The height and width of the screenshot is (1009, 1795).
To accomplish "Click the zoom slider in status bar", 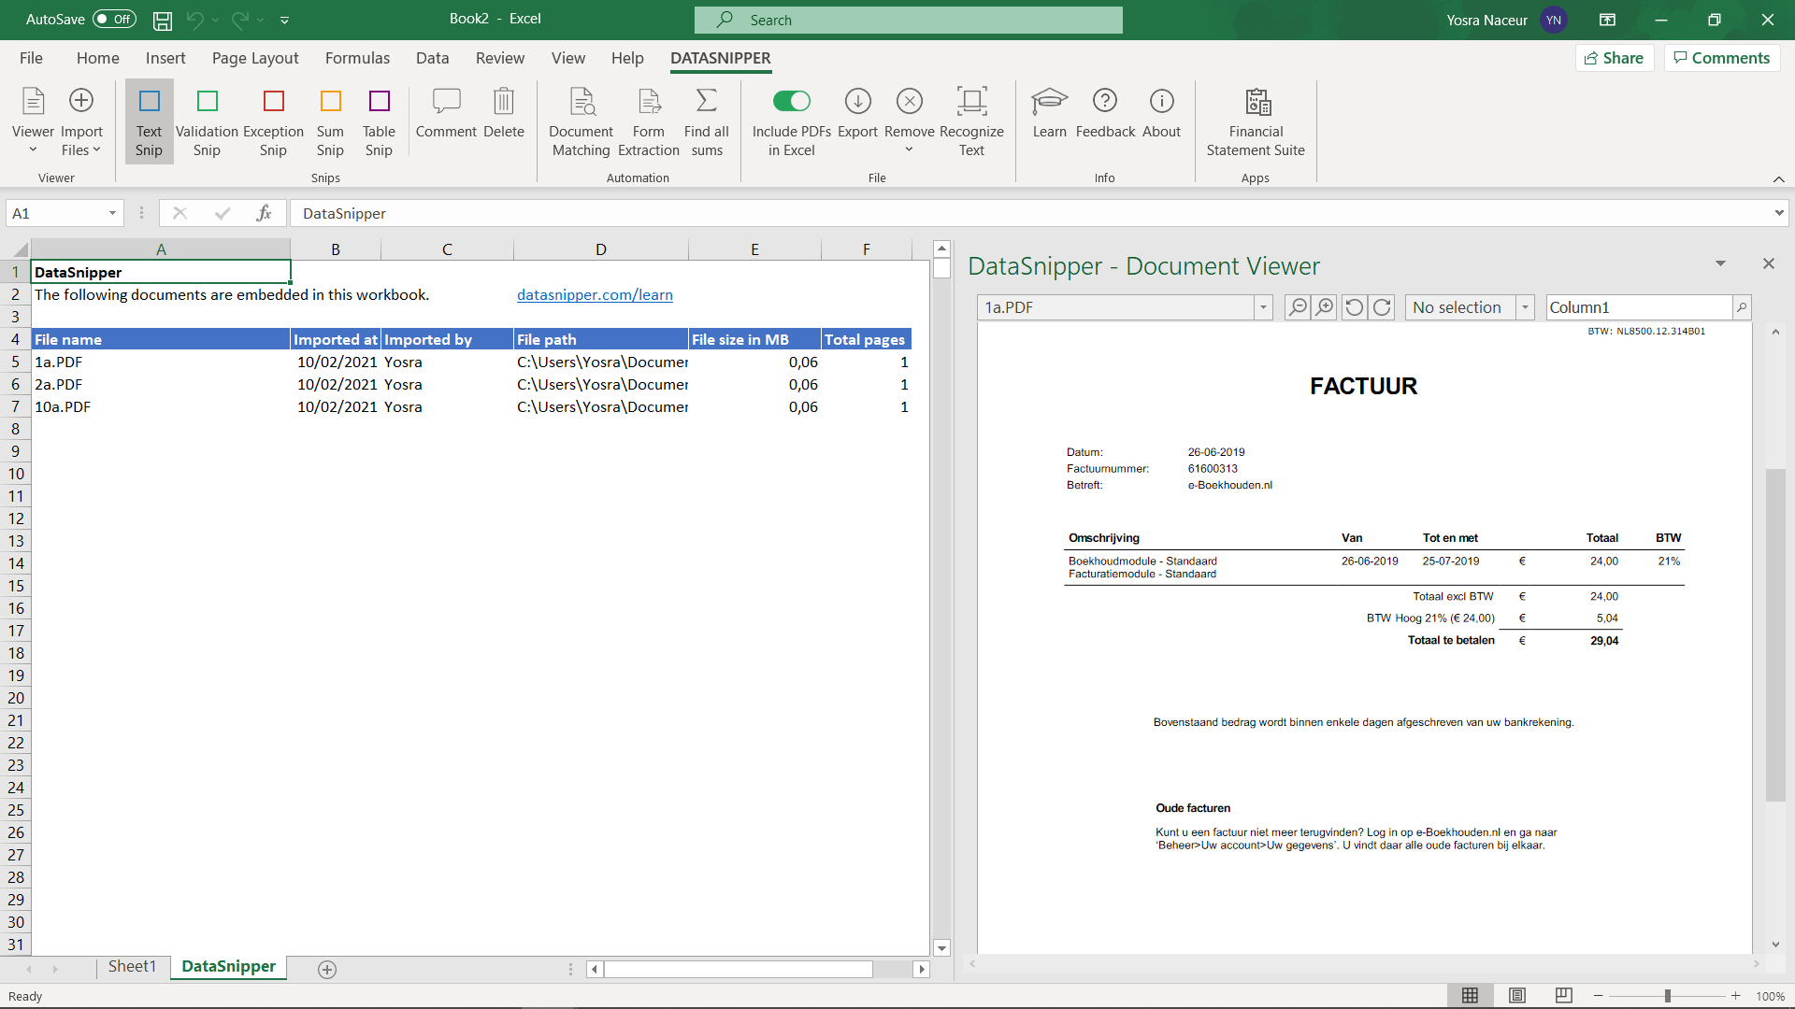I will [x=1667, y=996].
